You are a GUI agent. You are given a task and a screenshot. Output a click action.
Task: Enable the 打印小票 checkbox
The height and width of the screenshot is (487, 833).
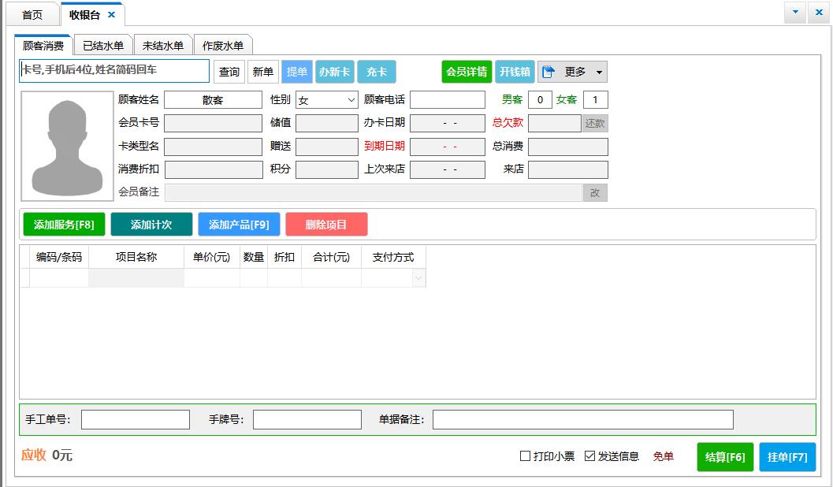[x=524, y=456]
